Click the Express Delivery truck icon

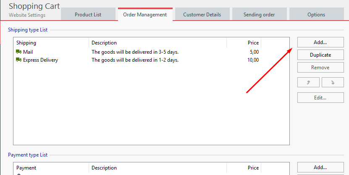point(18,60)
